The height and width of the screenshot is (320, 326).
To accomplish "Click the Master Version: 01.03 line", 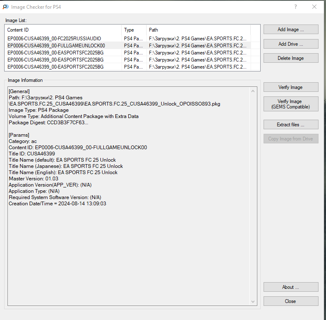I will coord(33,179).
